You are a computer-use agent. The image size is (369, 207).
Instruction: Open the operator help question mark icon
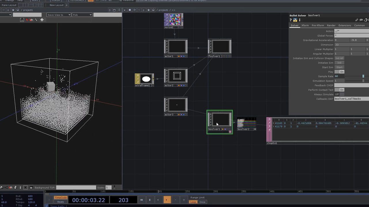point(291,20)
